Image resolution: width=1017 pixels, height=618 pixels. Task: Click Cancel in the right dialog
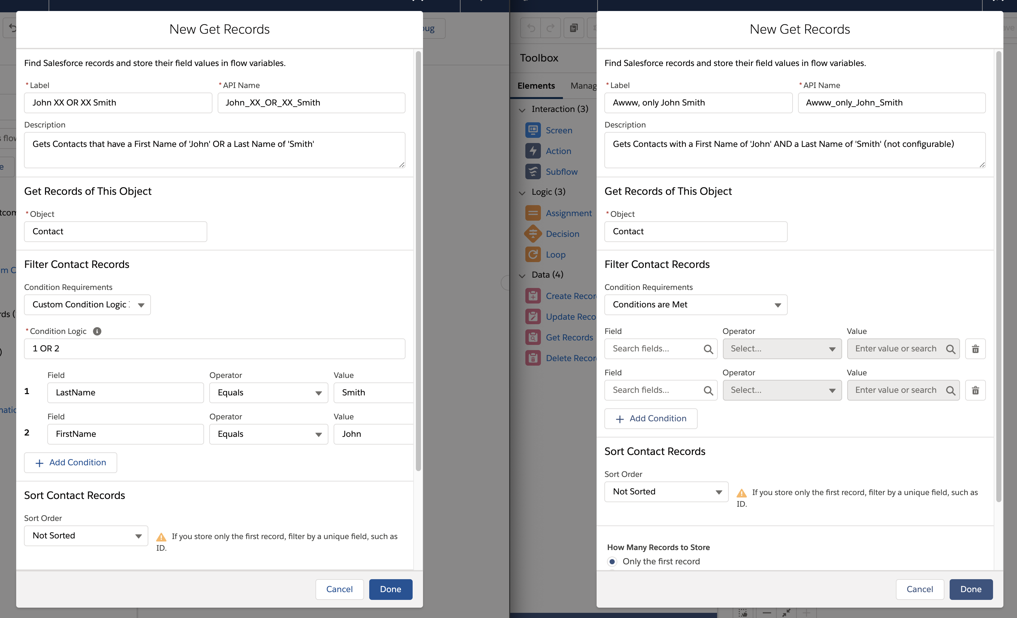pyautogui.click(x=920, y=589)
